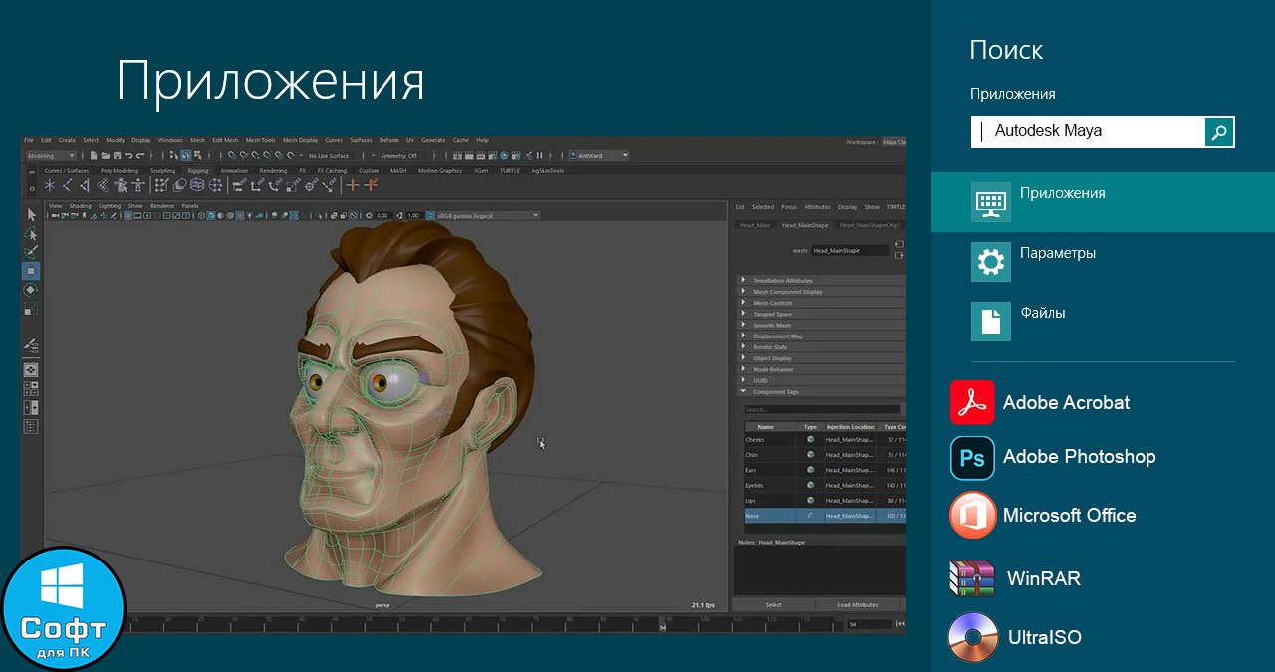This screenshot has width=1275, height=672.
Task: Click the Adobe Acrobat app icon
Action: point(972,403)
